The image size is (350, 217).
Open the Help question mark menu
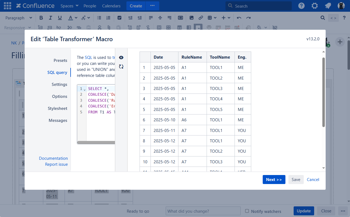click(301, 6)
